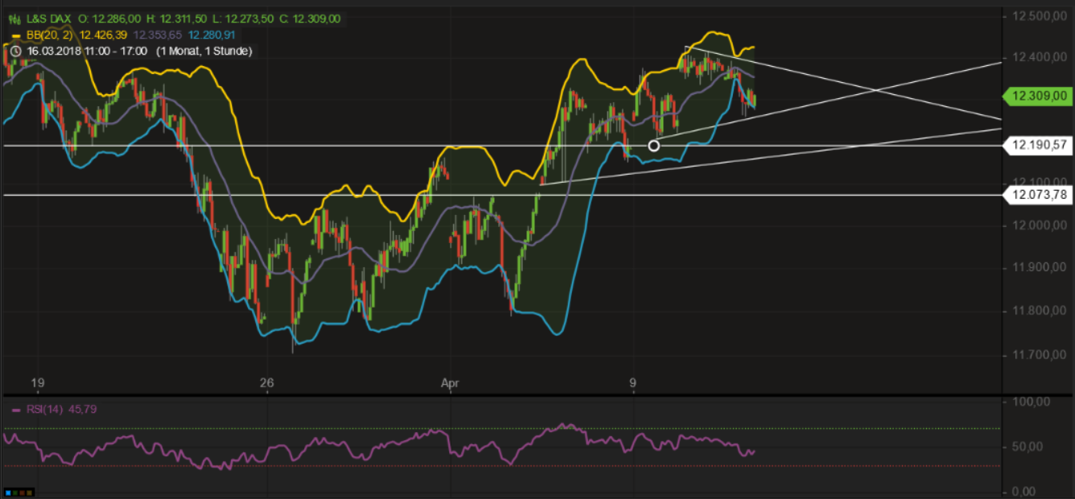Click the 19 date label on the time axis
Image resolution: width=1075 pixels, height=499 pixels.
(x=37, y=382)
